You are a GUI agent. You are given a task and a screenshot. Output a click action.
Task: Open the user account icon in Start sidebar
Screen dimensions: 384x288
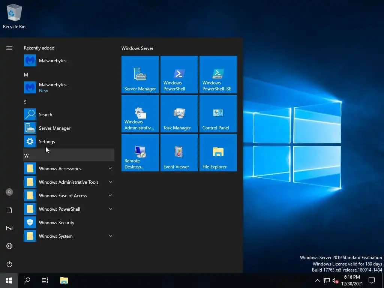(9, 192)
